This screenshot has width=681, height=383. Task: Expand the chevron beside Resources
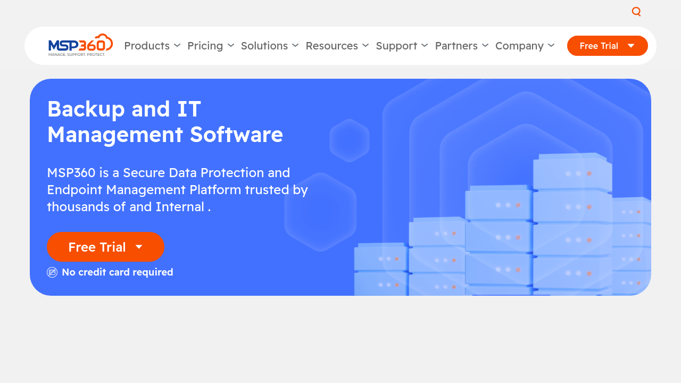click(x=366, y=46)
